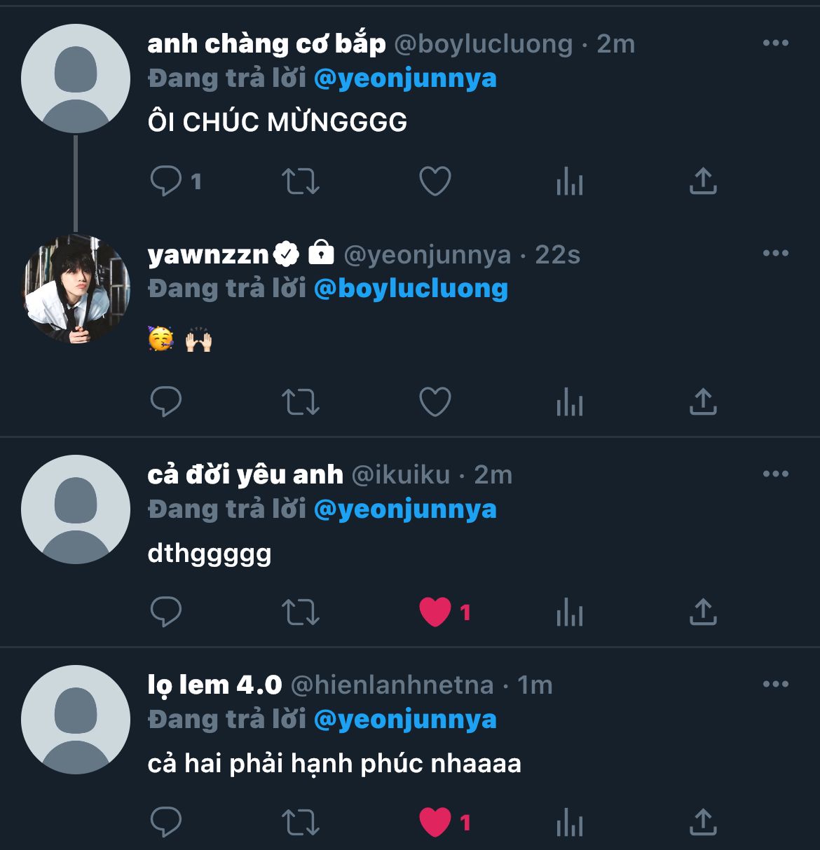Open more options on anh chàng cơ bắp's tweet

(x=775, y=43)
